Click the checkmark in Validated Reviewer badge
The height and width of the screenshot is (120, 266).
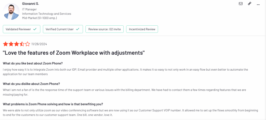tap(35, 29)
